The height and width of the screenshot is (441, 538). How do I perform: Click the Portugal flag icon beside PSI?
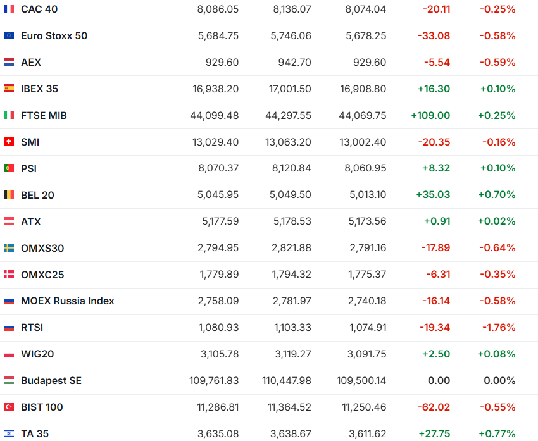tap(9, 169)
